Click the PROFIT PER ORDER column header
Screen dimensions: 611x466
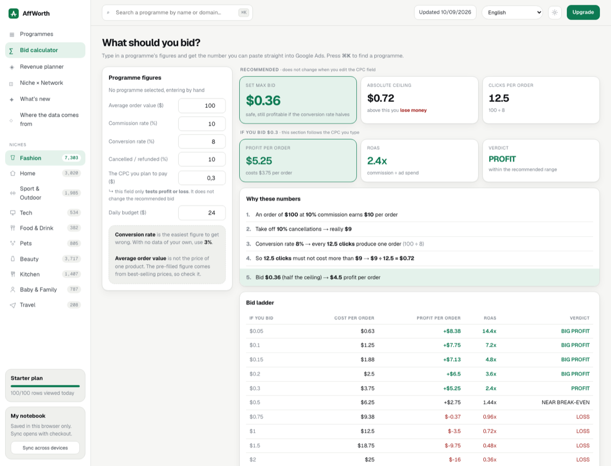tap(438, 318)
